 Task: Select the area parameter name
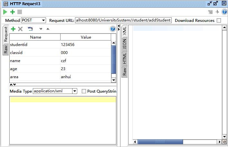tap(14, 77)
